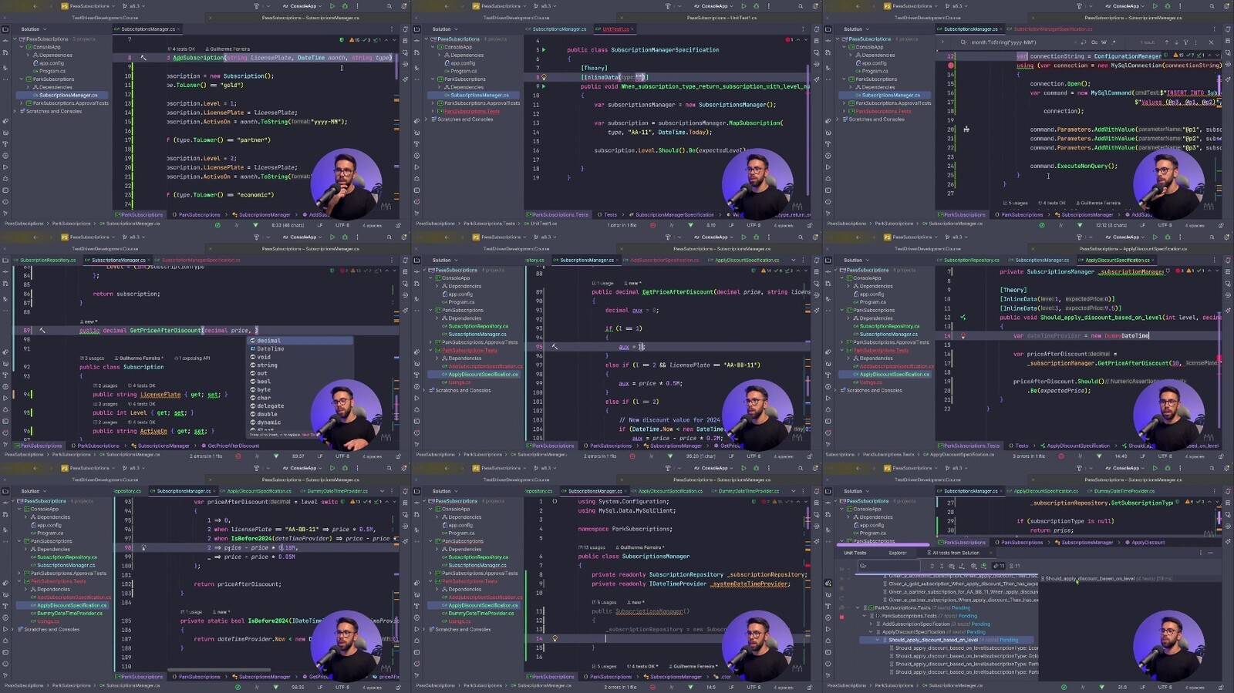Image resolution: width=1234 pixels, height=693 pixels.
Task: Choose string from the autocomplete popup
Action: click(x=301, y=365)
